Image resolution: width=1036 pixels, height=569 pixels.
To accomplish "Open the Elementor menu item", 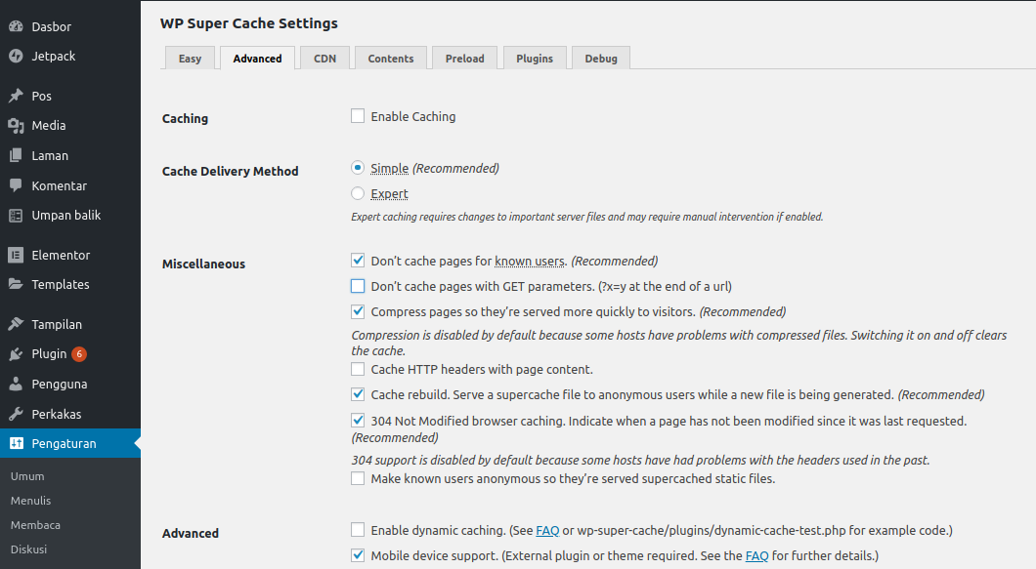I will click(x=70, y=255).
